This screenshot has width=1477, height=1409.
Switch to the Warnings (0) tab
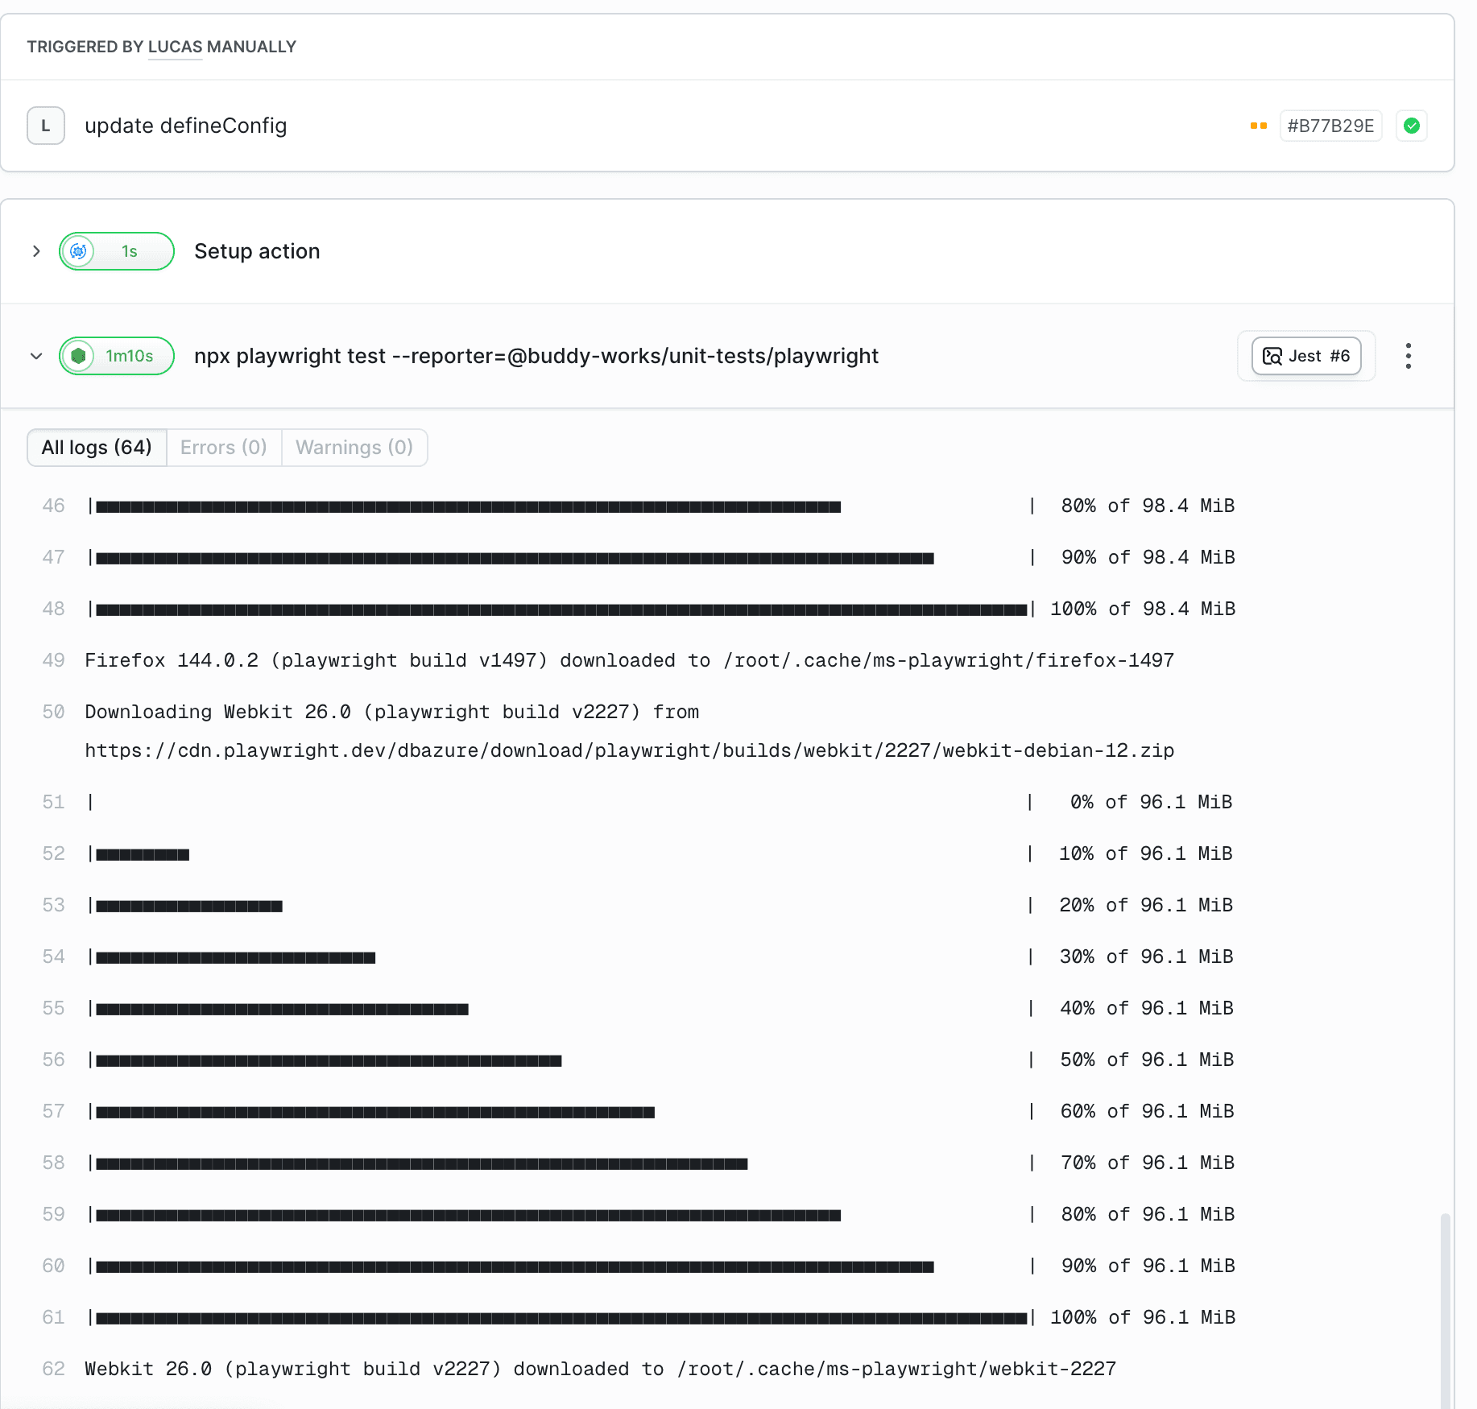pyautogui.click(x=354, y=447)
